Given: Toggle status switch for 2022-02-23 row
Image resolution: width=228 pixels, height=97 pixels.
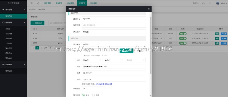Looking at the screenshot, I should point(183,34).
